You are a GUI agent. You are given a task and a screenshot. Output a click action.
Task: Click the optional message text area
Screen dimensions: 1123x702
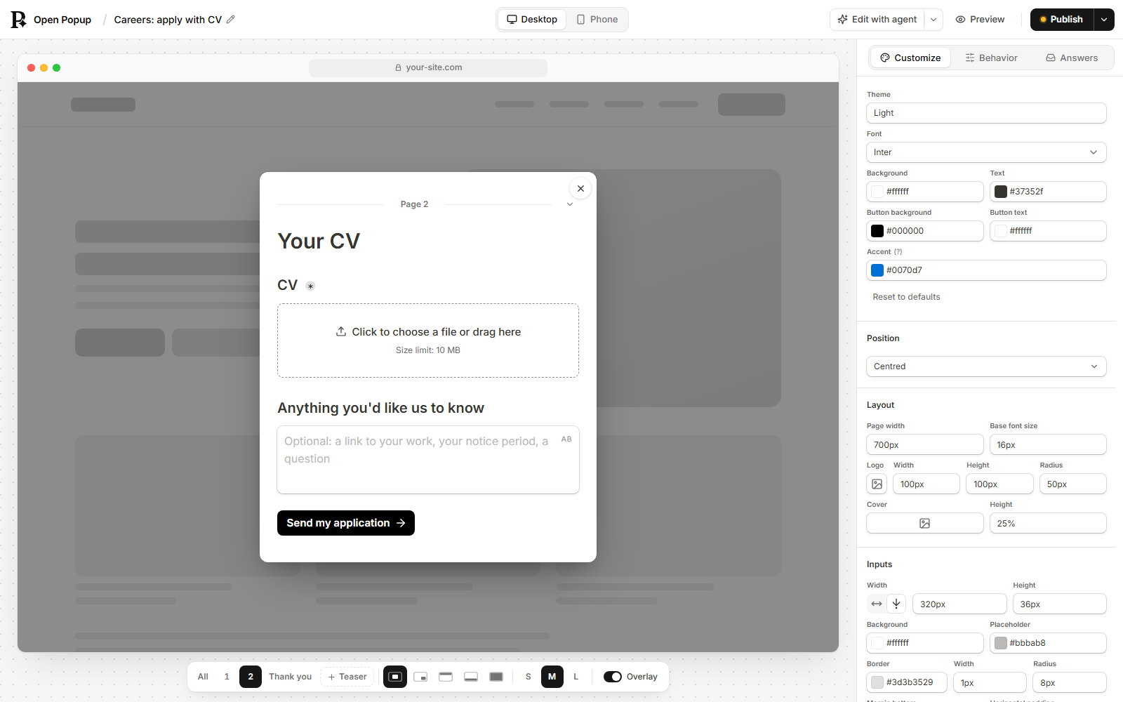click(x=428, y=460)
